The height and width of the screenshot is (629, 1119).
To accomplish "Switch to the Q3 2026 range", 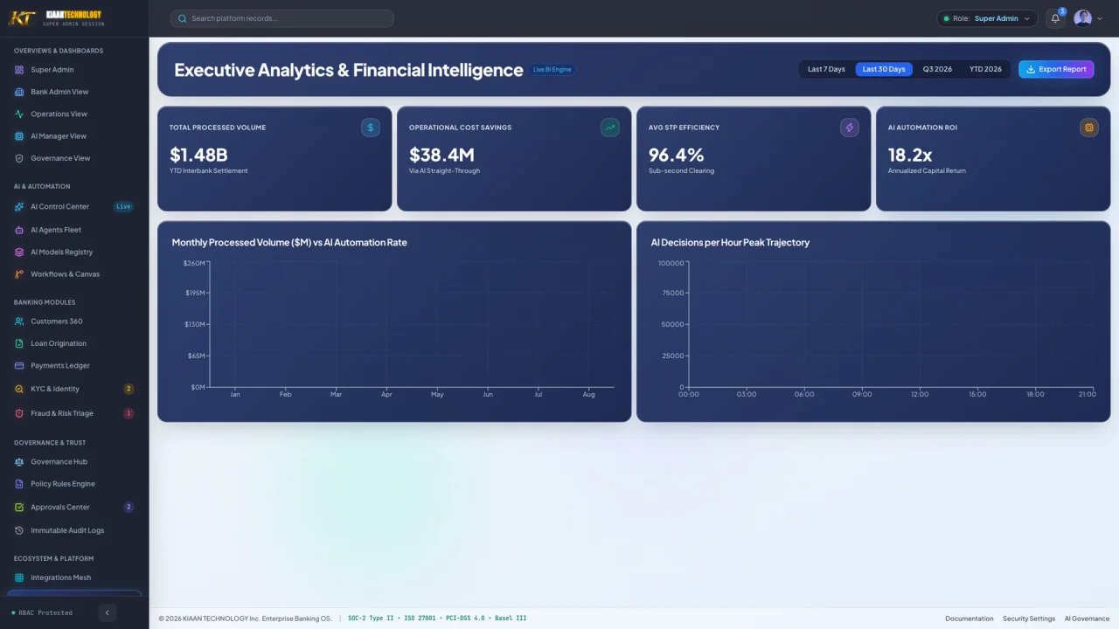I will [937, 69].
